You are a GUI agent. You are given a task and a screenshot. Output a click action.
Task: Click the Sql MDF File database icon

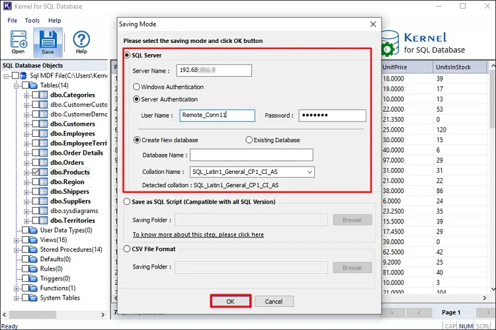pos(23,75)
